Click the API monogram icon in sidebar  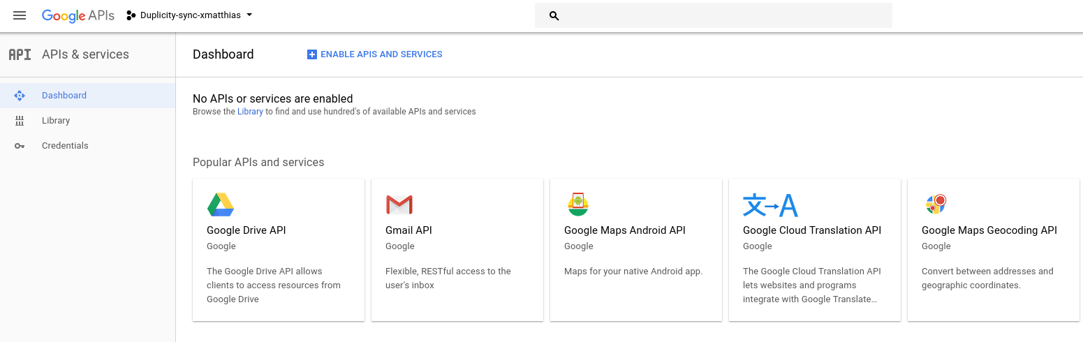click(20, 54)
